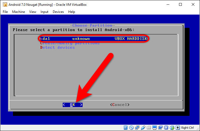Image resolution: width=200 pixels, height=131 pixels.
Task: Open the Help menu
Action: [x=72, y=12]
